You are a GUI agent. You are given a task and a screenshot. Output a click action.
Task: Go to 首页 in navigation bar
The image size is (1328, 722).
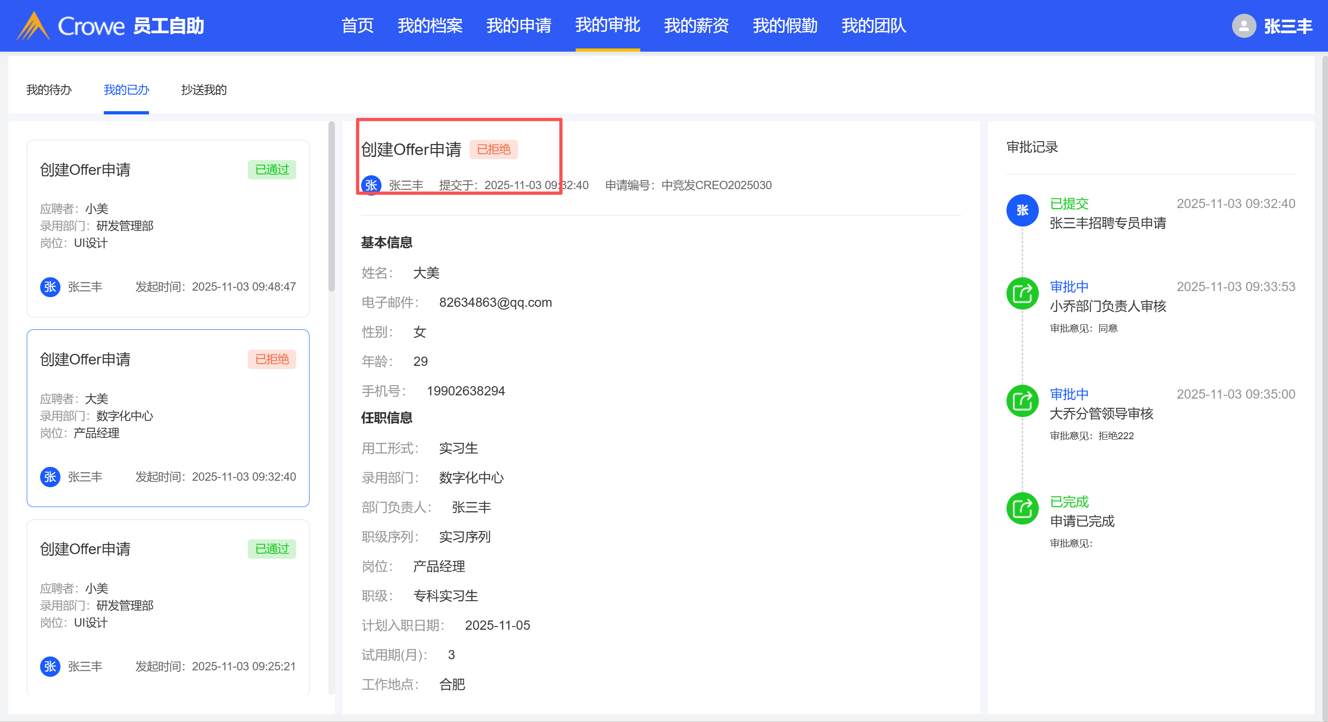point(357,26)
